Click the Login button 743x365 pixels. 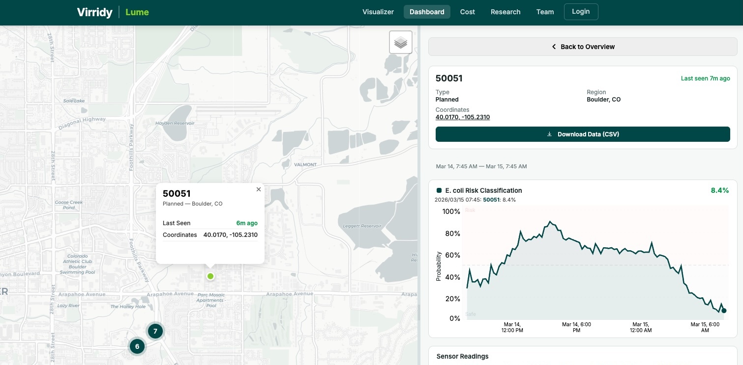pyautogui.click(x=581, y=11)
